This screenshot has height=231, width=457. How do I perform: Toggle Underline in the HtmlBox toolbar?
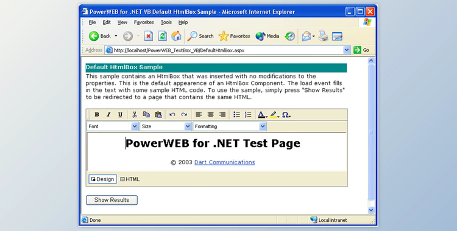120,115
